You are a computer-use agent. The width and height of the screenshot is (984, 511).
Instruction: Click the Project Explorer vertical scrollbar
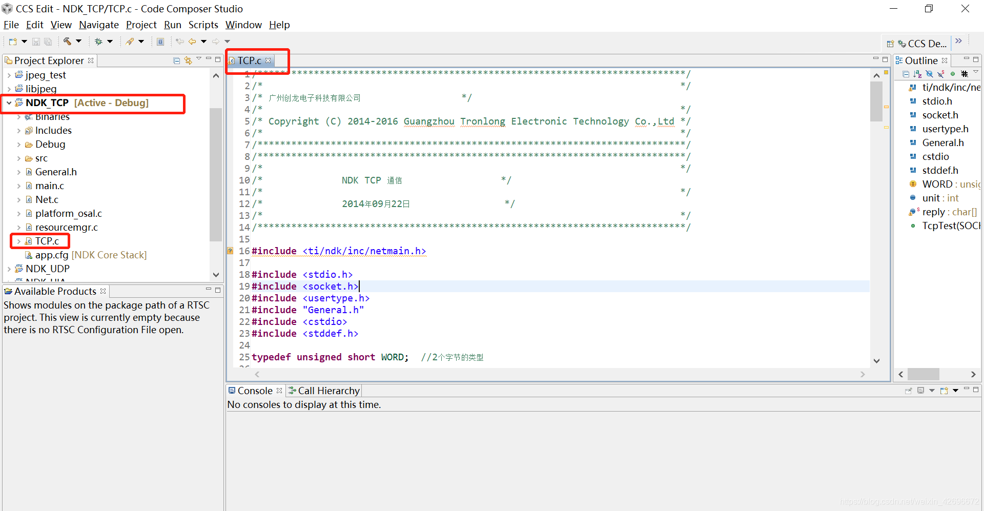[216, 174]
